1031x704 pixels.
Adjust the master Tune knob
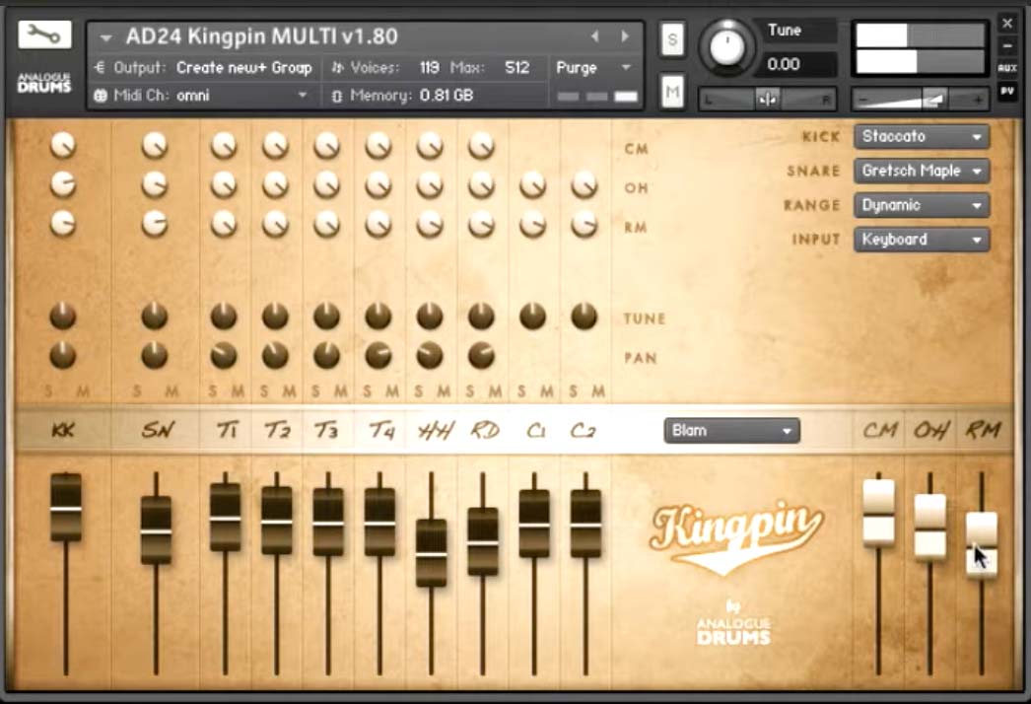click(x=726, y=46)
